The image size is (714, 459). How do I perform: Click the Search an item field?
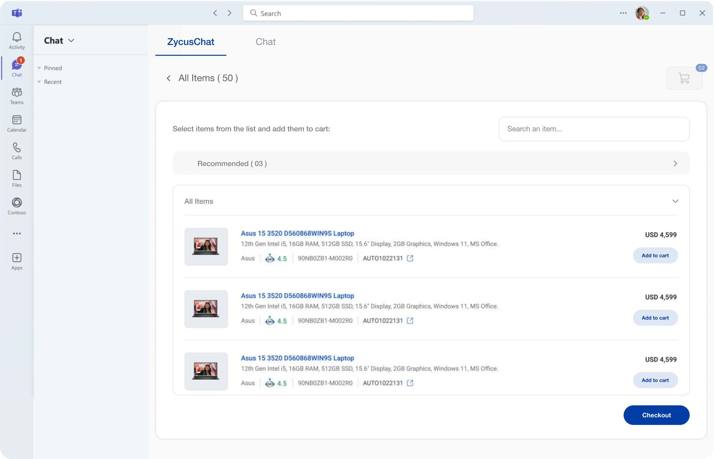(594, 129)
